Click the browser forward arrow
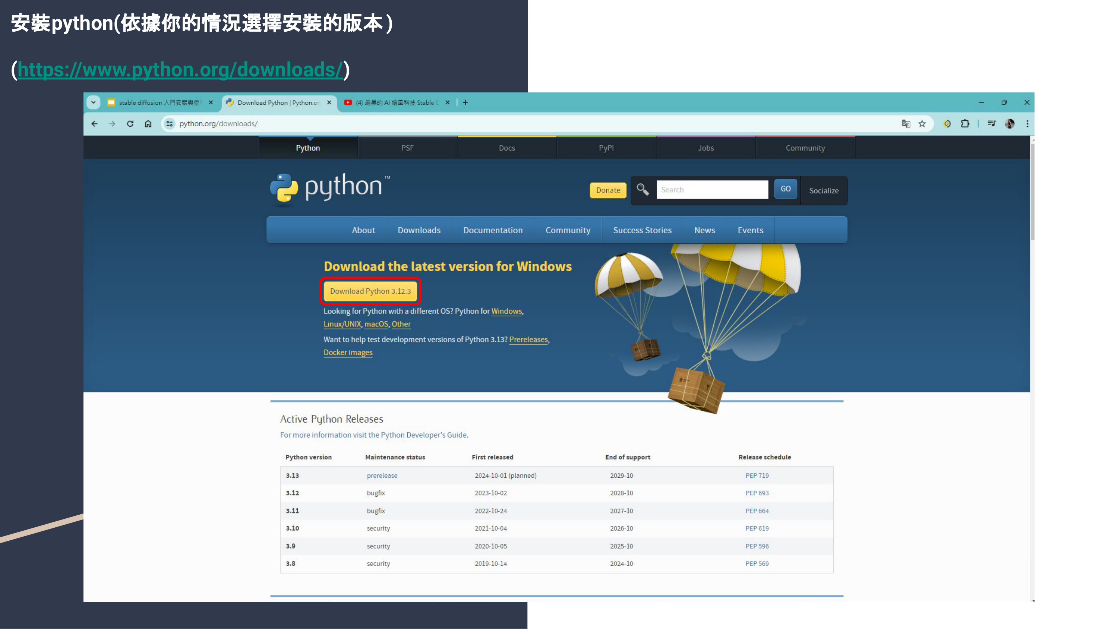1118x629 pixels. tap(113, 124)
